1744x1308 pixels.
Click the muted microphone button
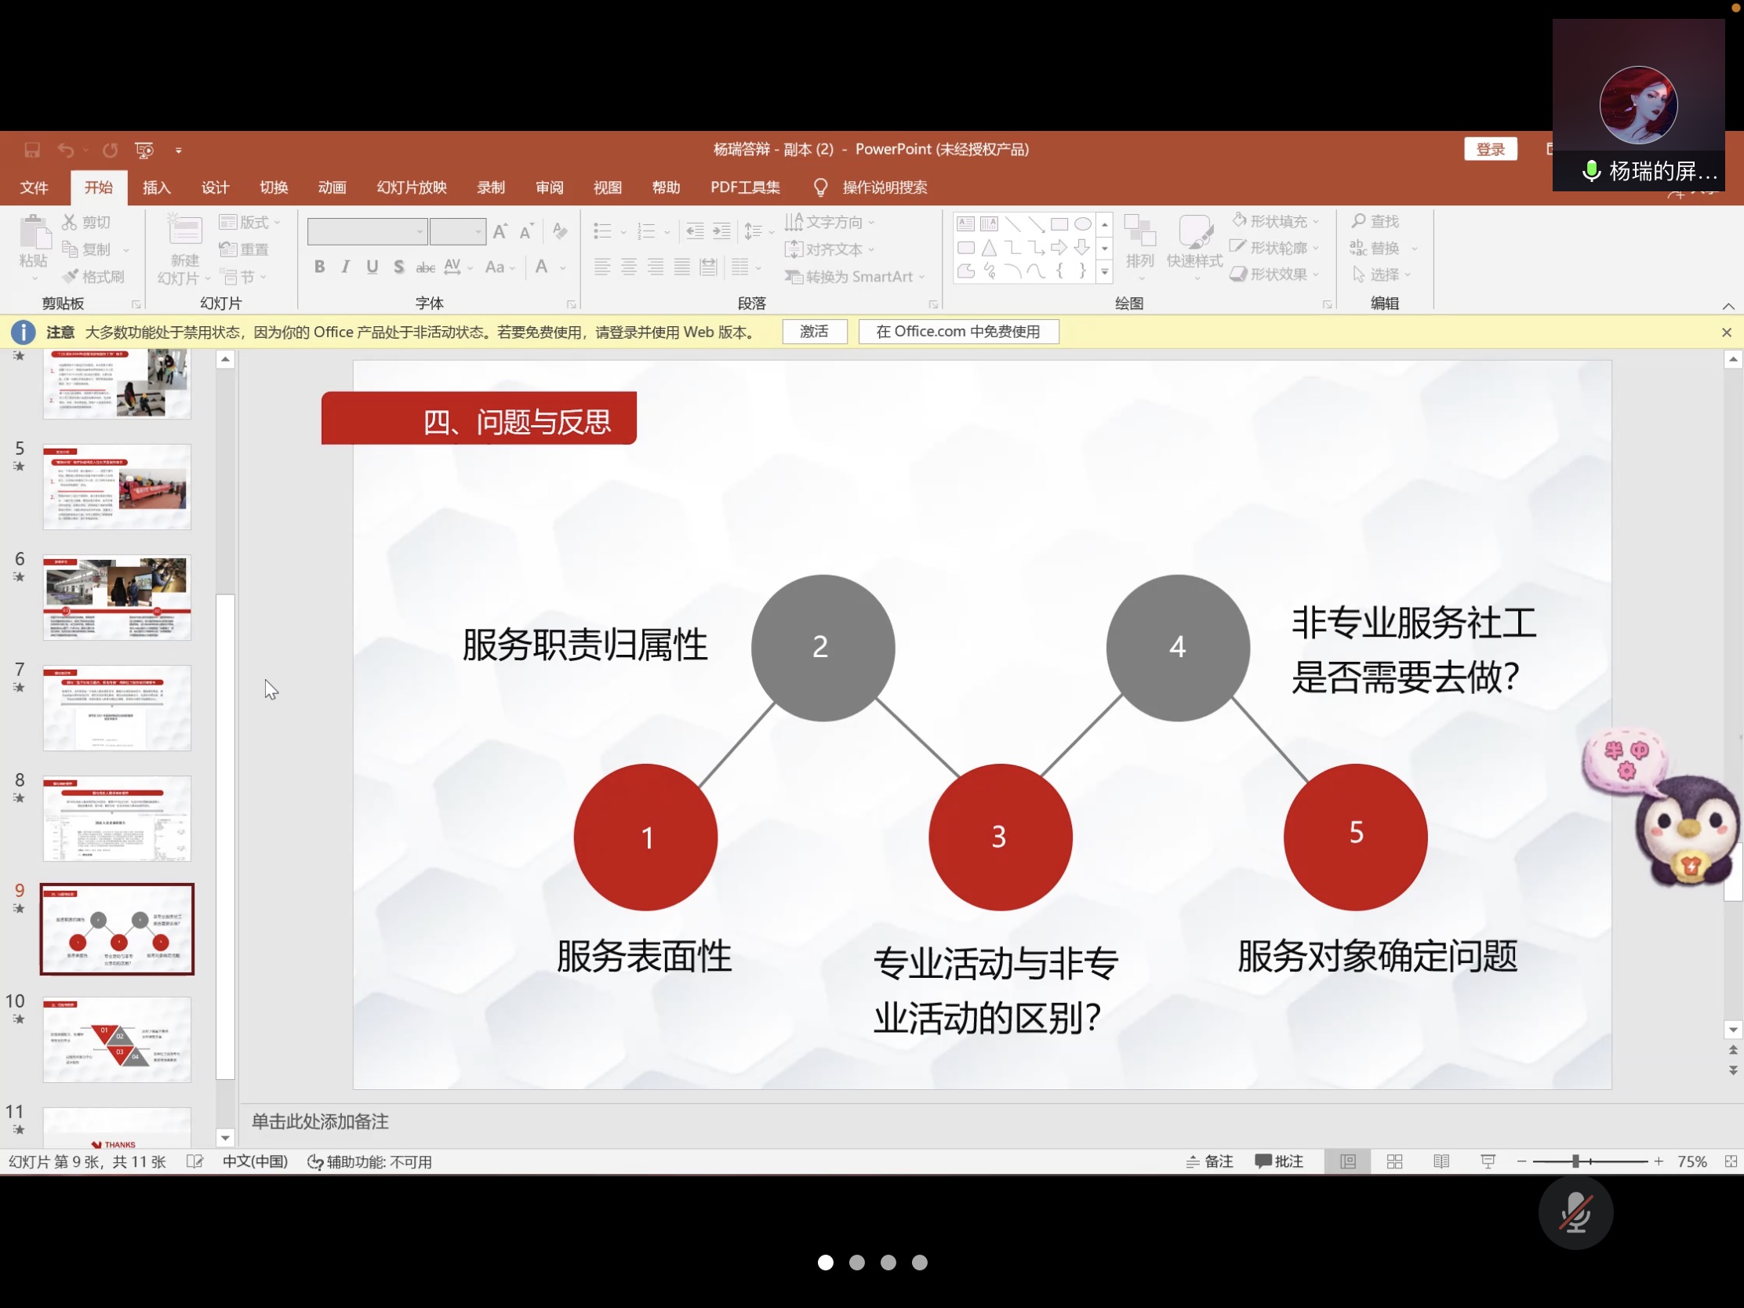click(1575, 1212)
